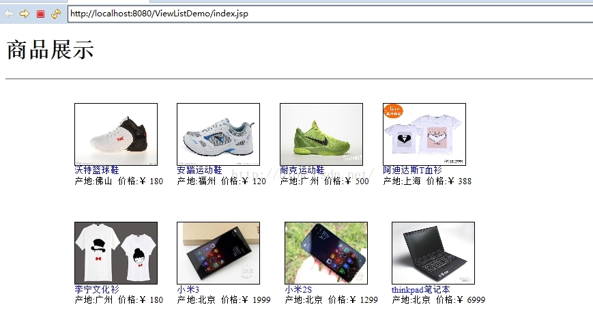Click the text 产地:北京 价格:¥ 6999
Image resolution: width=593 pixels, height=335 pixels.
pos(438,300)
